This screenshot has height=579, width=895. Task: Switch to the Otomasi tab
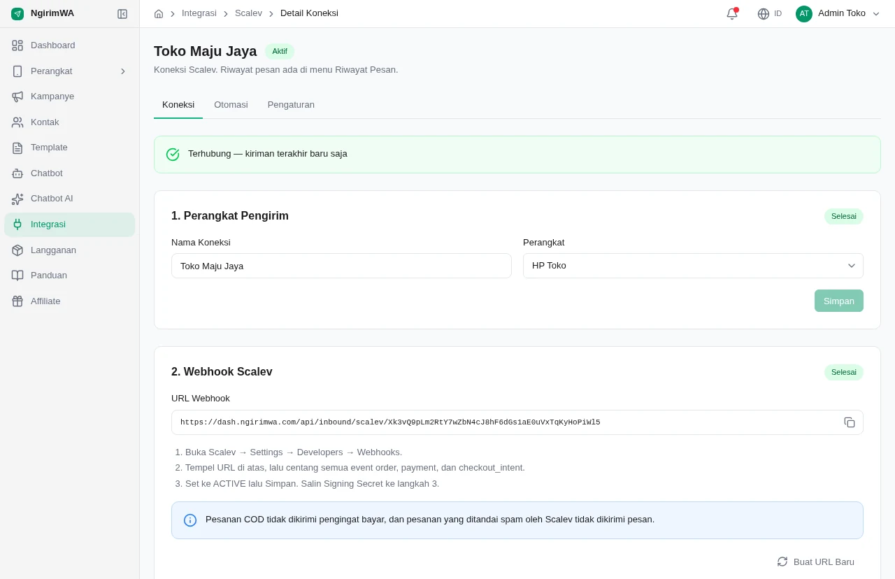[231, 105]
